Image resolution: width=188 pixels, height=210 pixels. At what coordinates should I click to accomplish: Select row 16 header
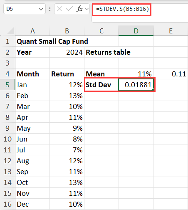[x=7, y=204]
